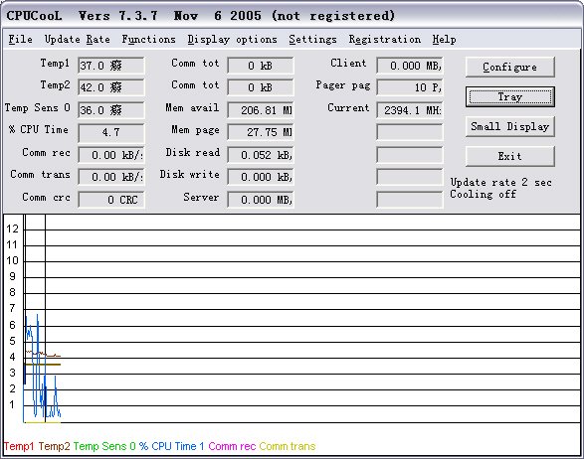This screenshot has width=584, height=459.
Task: Select the Server value field
Action: click(x=261, y=200)
